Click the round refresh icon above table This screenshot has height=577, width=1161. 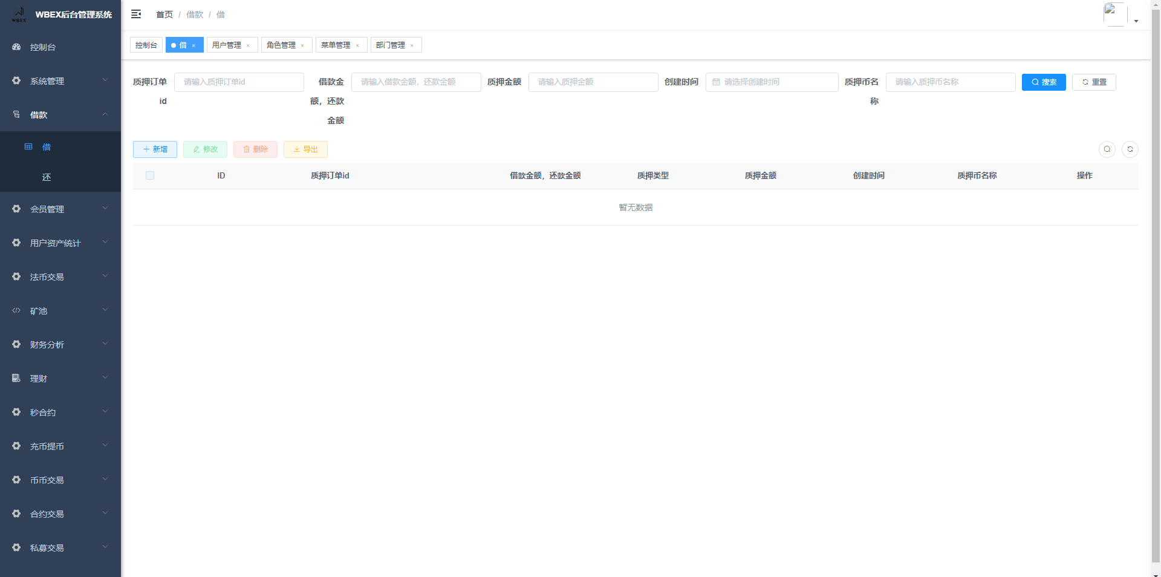[1130, 149]
